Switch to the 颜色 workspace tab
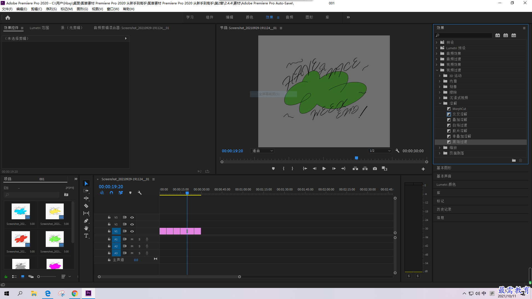Screen dimensions: 532x299 (249, 17)
